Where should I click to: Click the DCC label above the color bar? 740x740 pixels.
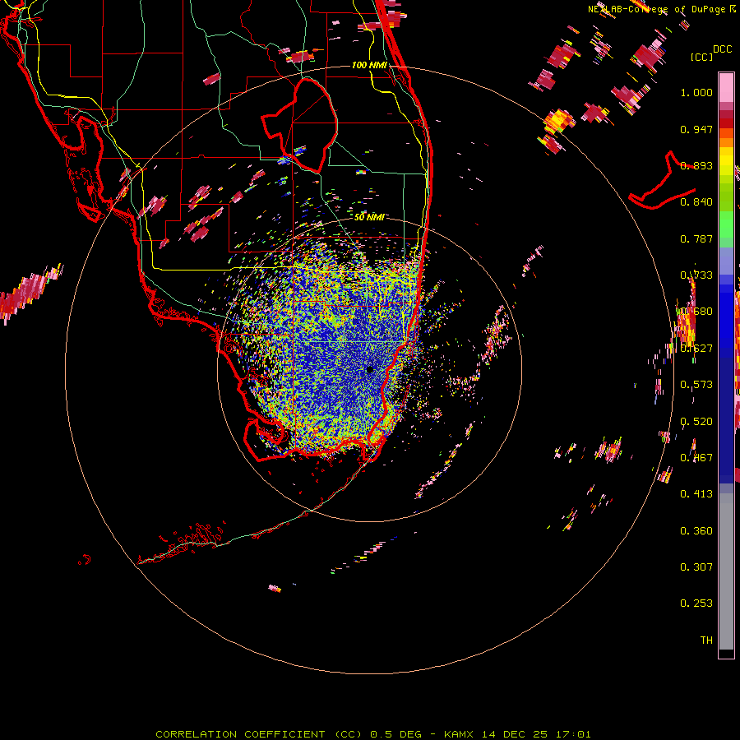722,49
